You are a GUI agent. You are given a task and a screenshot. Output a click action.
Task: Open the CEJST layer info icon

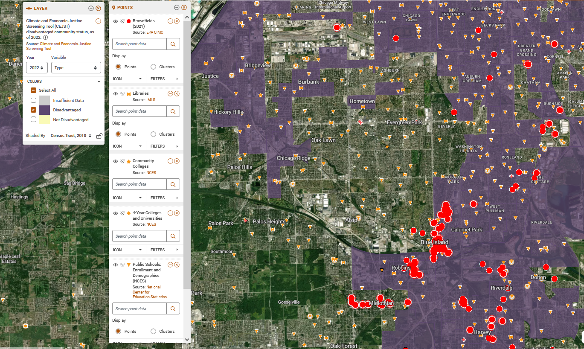(x=45, y=37)
